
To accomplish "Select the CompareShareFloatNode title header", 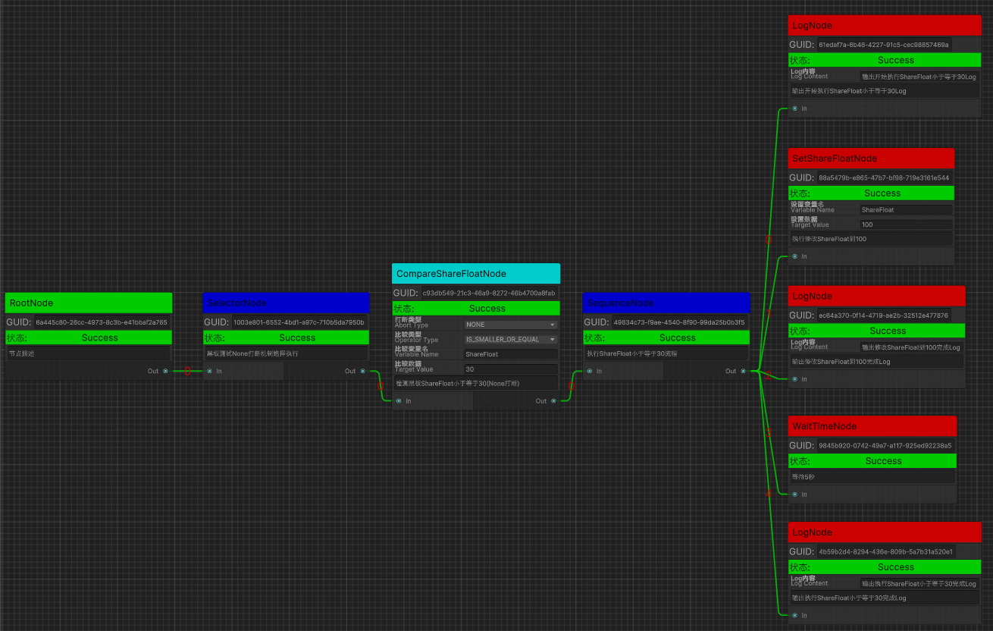I will [476, 274].
